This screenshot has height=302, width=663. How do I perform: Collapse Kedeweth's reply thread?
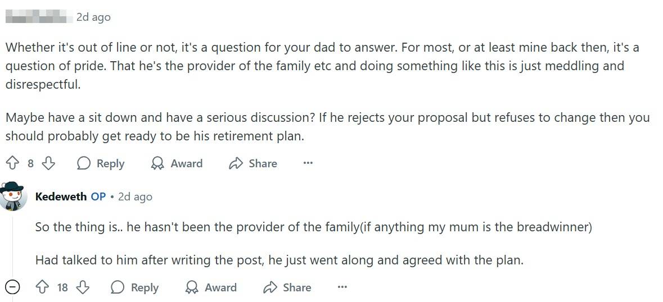click(12, 287)
